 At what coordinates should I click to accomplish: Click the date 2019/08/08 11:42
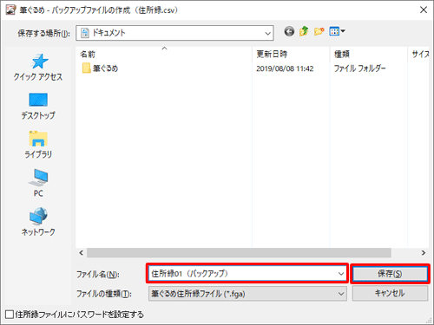click(x=285, y=68)
